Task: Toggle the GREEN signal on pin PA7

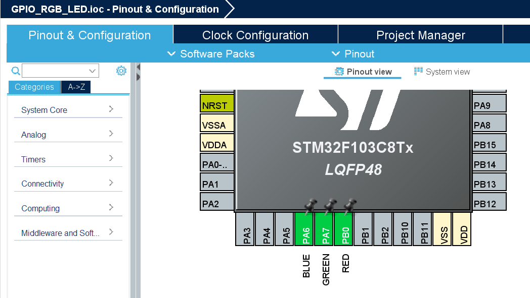Action: 325,228
